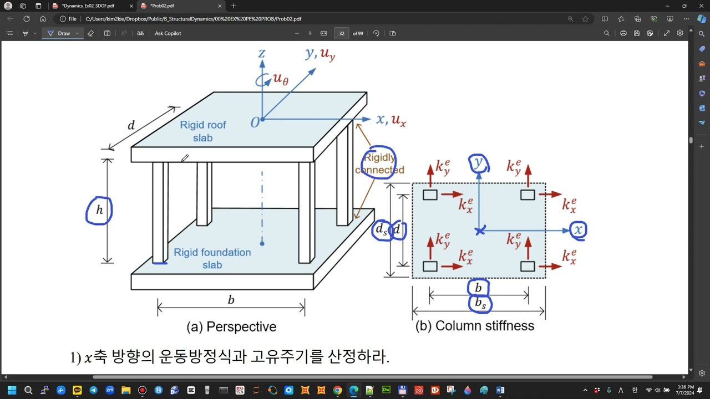This screenshot has width=710, height=399.
Task: Open Microsoft Word from the taskbar
Action: [x=500, y=390]
